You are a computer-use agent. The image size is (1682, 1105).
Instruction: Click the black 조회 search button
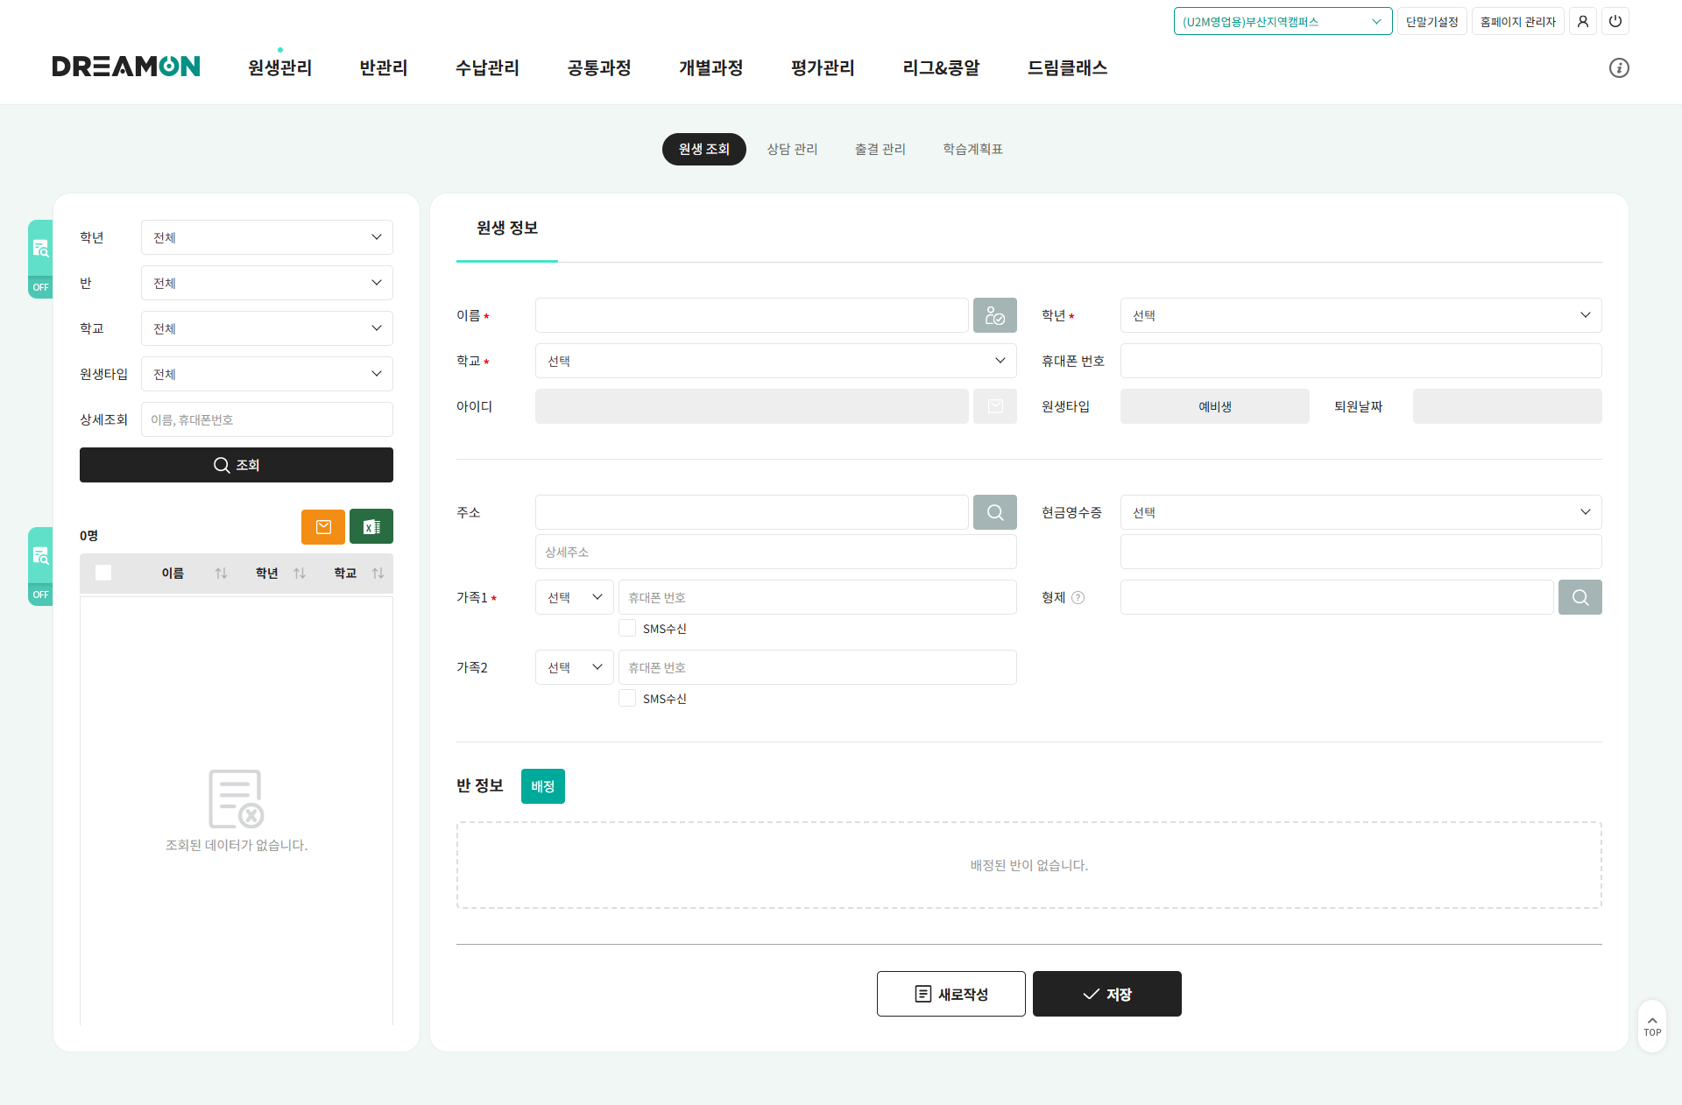[x=237, y=465]
